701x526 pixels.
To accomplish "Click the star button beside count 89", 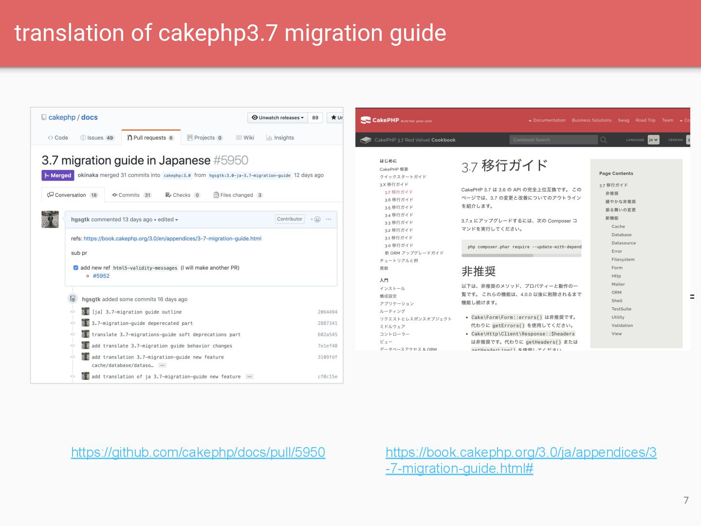I will (x=336, y=117).
